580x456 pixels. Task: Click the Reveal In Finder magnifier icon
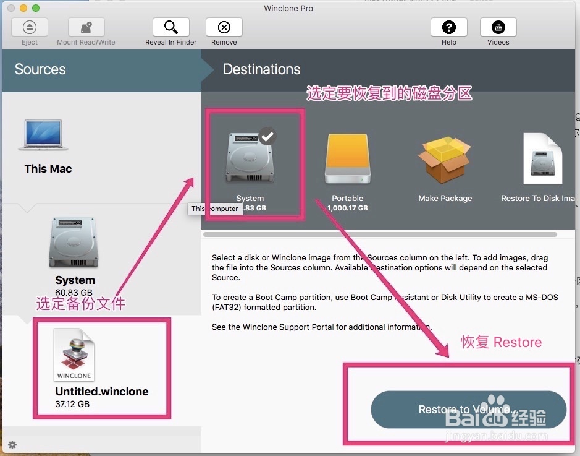[x=171, y=27]
